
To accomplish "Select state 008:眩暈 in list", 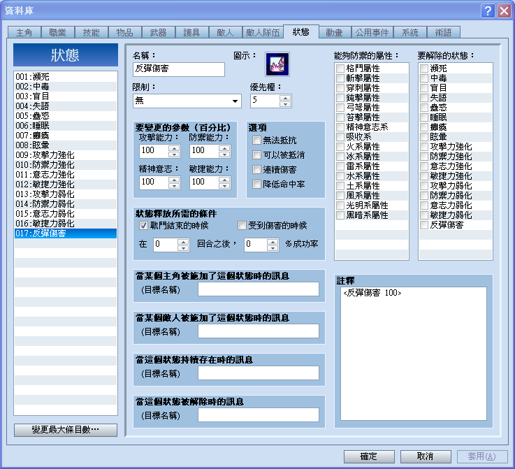I will 66,145.
